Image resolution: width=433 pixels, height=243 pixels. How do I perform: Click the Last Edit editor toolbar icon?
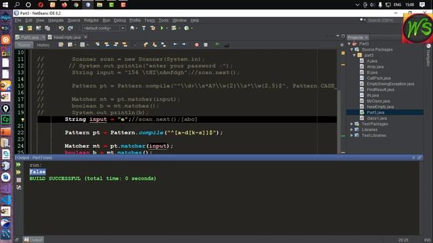point(61,45)
